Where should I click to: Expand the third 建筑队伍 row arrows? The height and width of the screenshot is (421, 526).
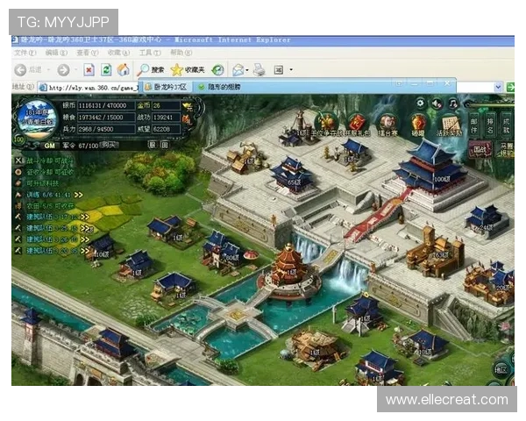click(84, 239)
